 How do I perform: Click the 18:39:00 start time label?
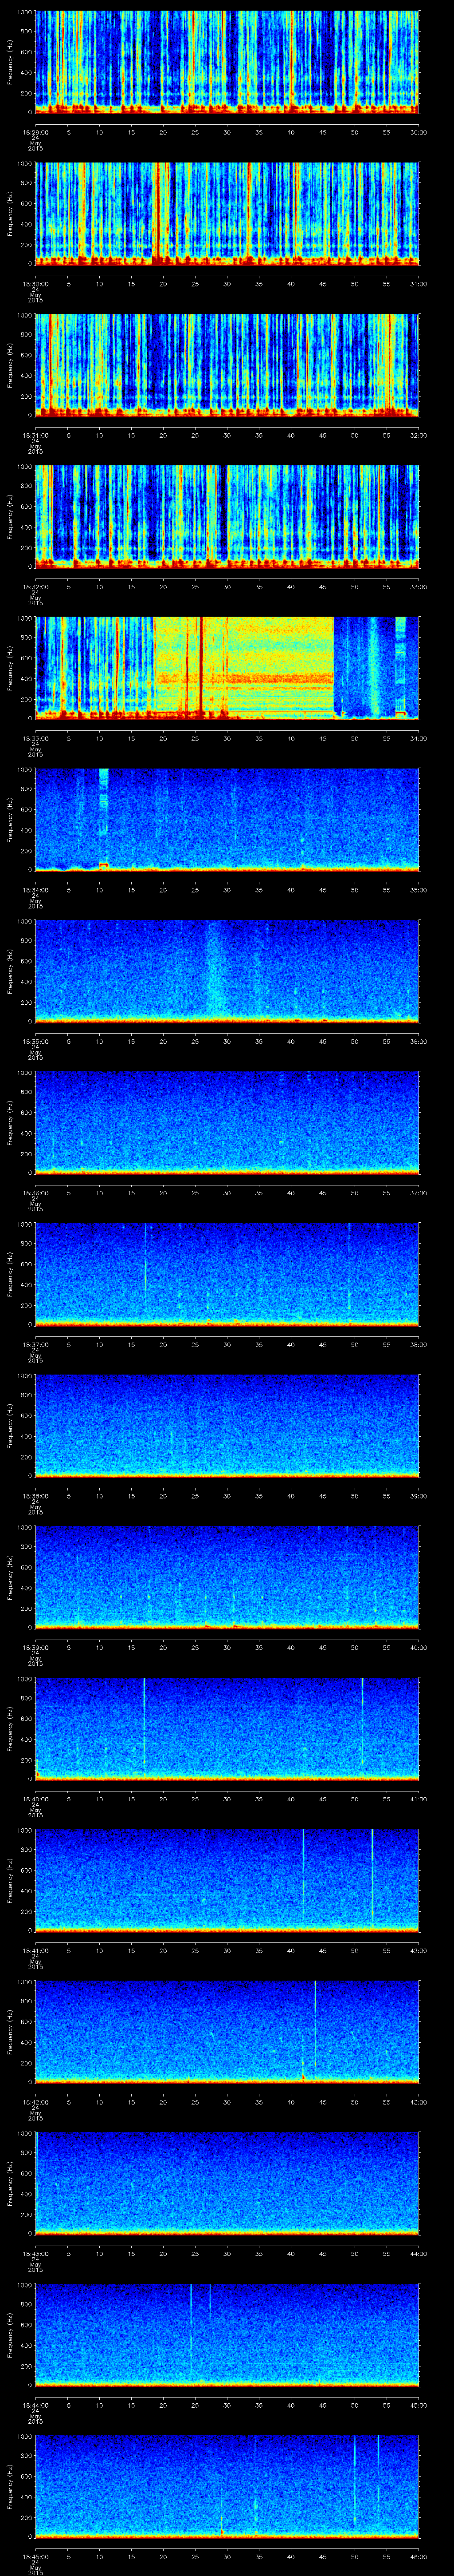(x=35, y=1647)
